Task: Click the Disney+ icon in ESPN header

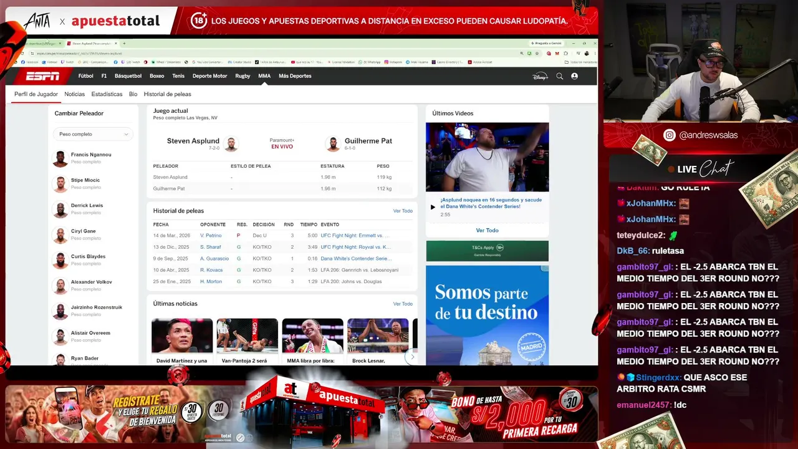Action: tap(540, 76)
